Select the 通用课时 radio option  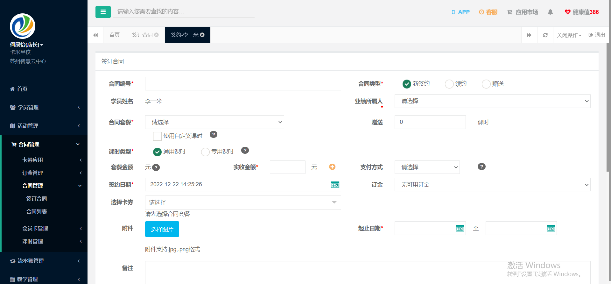point(157,152)
